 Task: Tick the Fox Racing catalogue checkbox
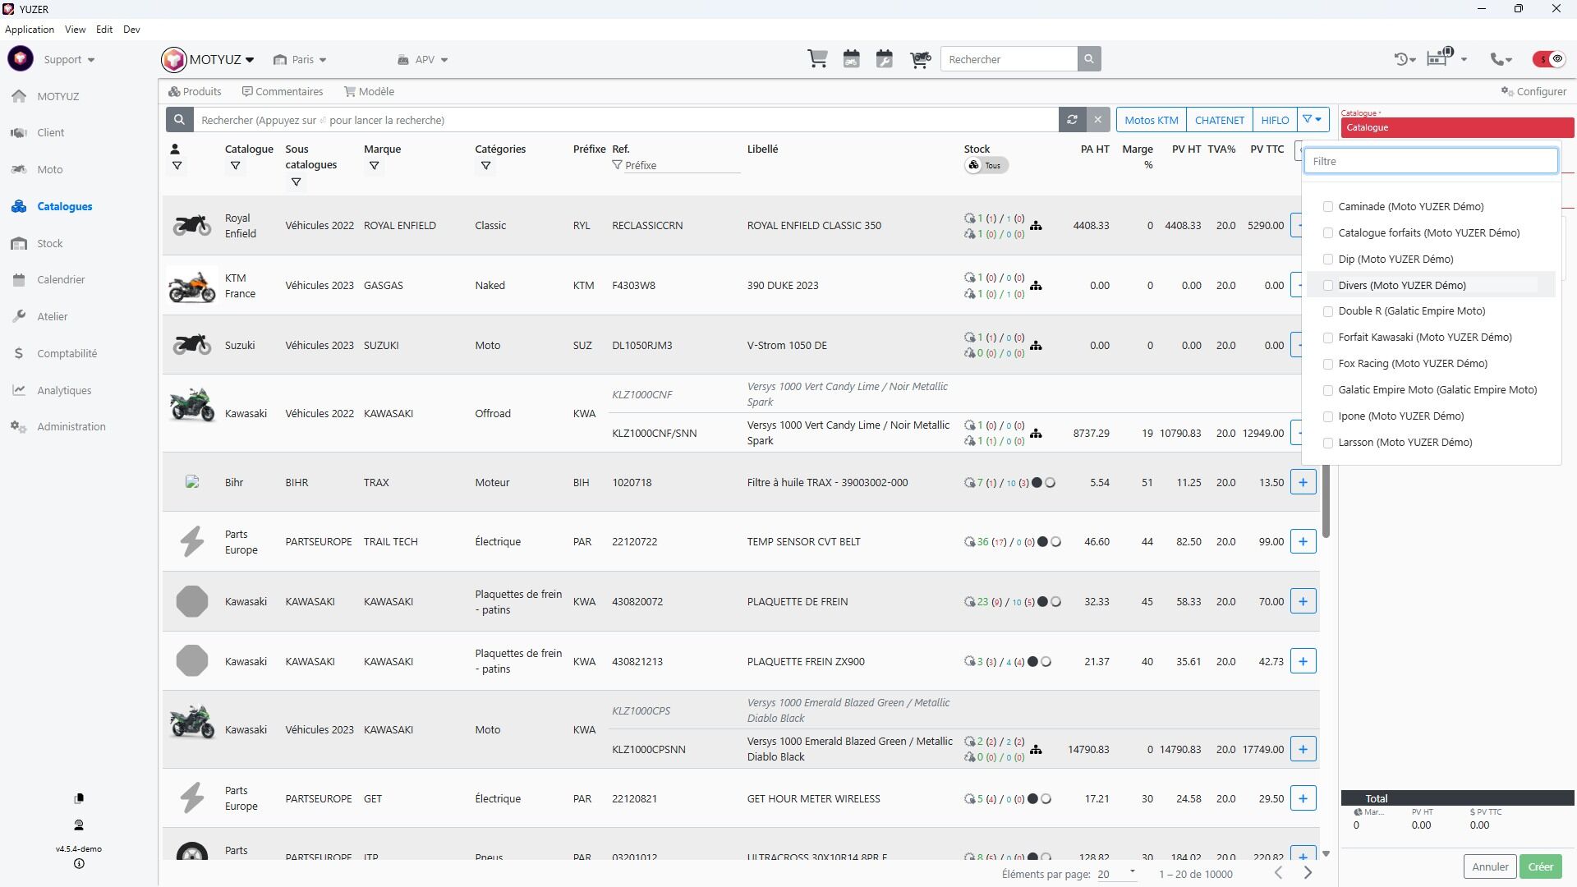click(1328, 364)
